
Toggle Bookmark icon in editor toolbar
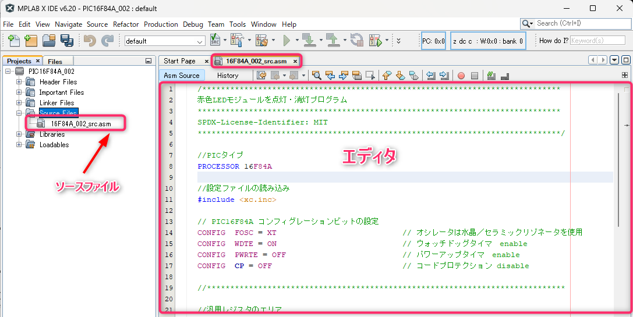[414, 76]
